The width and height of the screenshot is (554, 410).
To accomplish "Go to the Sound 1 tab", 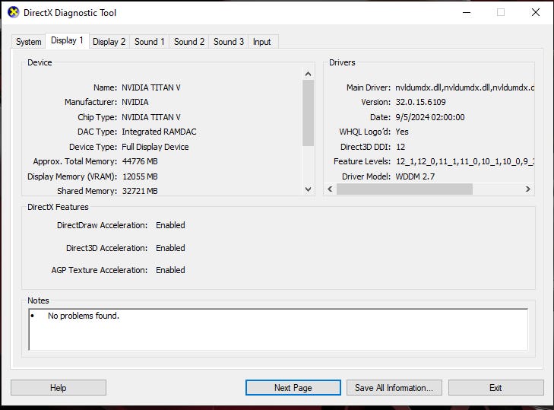I will (150, 42).
